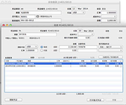This screenshot has height=105, width=126.
Task: Click the 创建贷项/借项通知单 button
Action: pos(110,57)
